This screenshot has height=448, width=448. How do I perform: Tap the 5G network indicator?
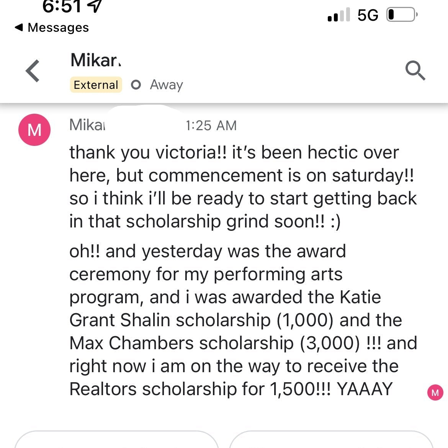point(368,15)
